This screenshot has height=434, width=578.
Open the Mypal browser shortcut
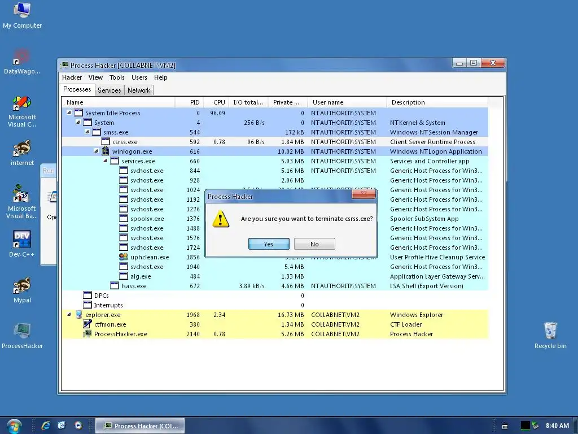tap(22, 290)
